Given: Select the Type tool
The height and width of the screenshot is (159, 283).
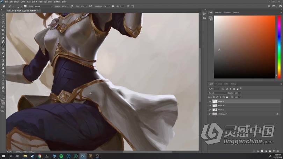Looking at the screenshot, I should point(3,76).
